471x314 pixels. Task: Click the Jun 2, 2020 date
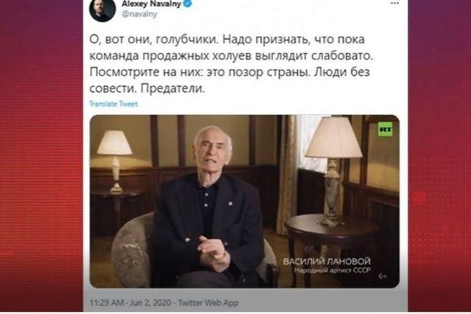tap(150, 303)
